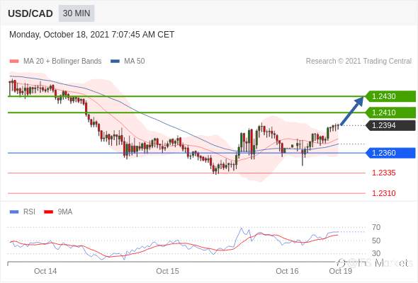Click the USD/CAD pair title

[x=30, y=13]
